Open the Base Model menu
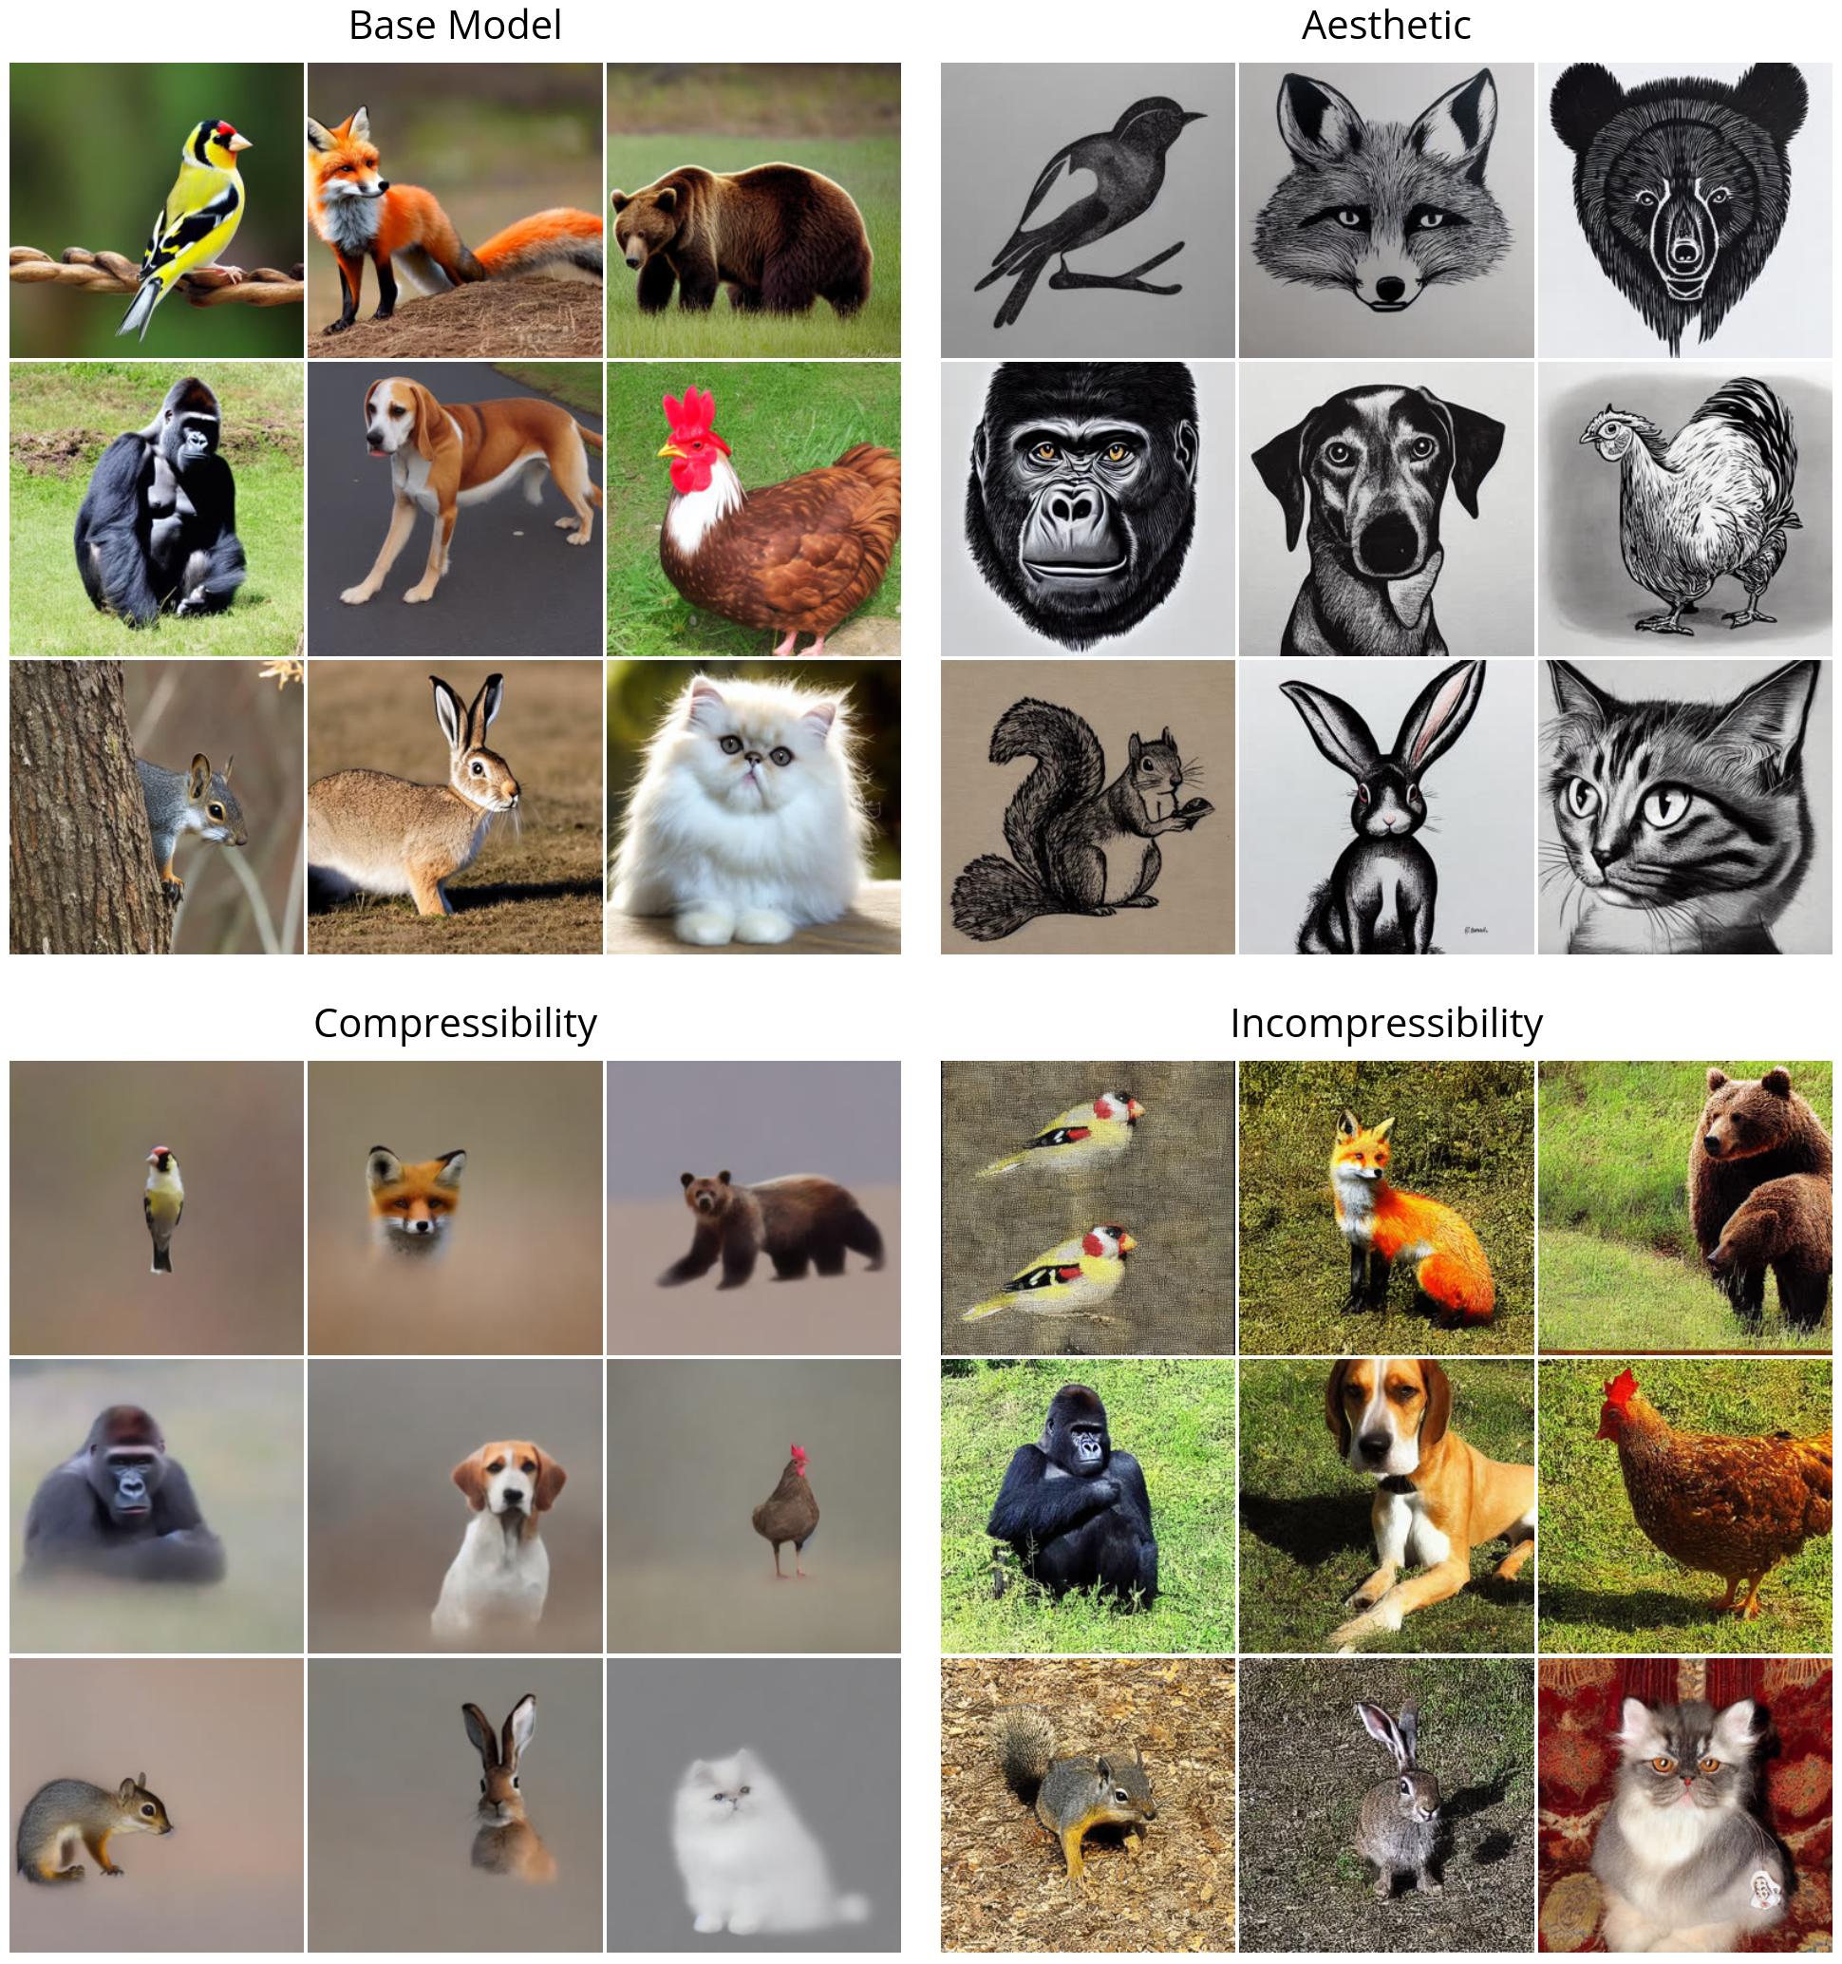The height and width of the screenshot is (1964, 1842). point(460,25)
